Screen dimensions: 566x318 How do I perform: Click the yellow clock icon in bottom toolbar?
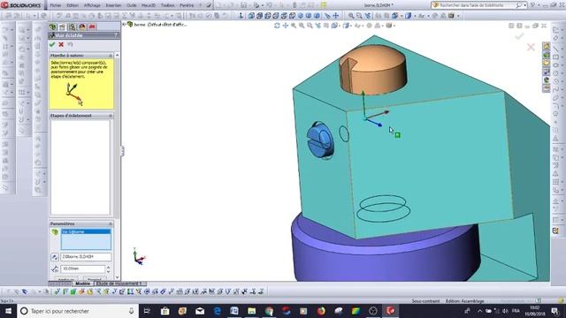click(x=90, y=291)
